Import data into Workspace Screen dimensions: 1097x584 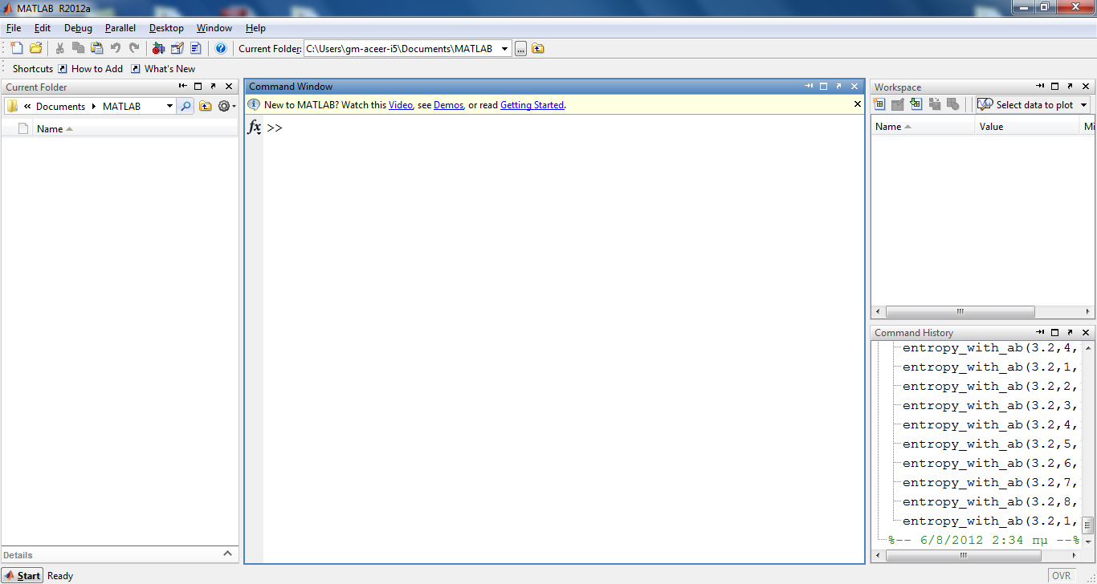[916, 104]
